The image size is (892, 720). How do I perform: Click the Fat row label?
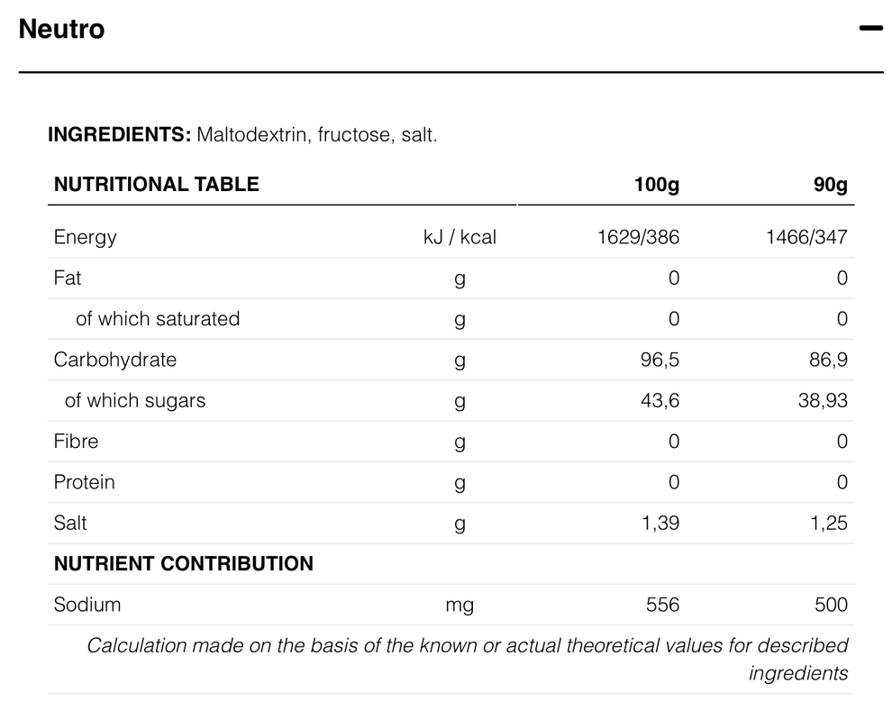click(68, 278)
